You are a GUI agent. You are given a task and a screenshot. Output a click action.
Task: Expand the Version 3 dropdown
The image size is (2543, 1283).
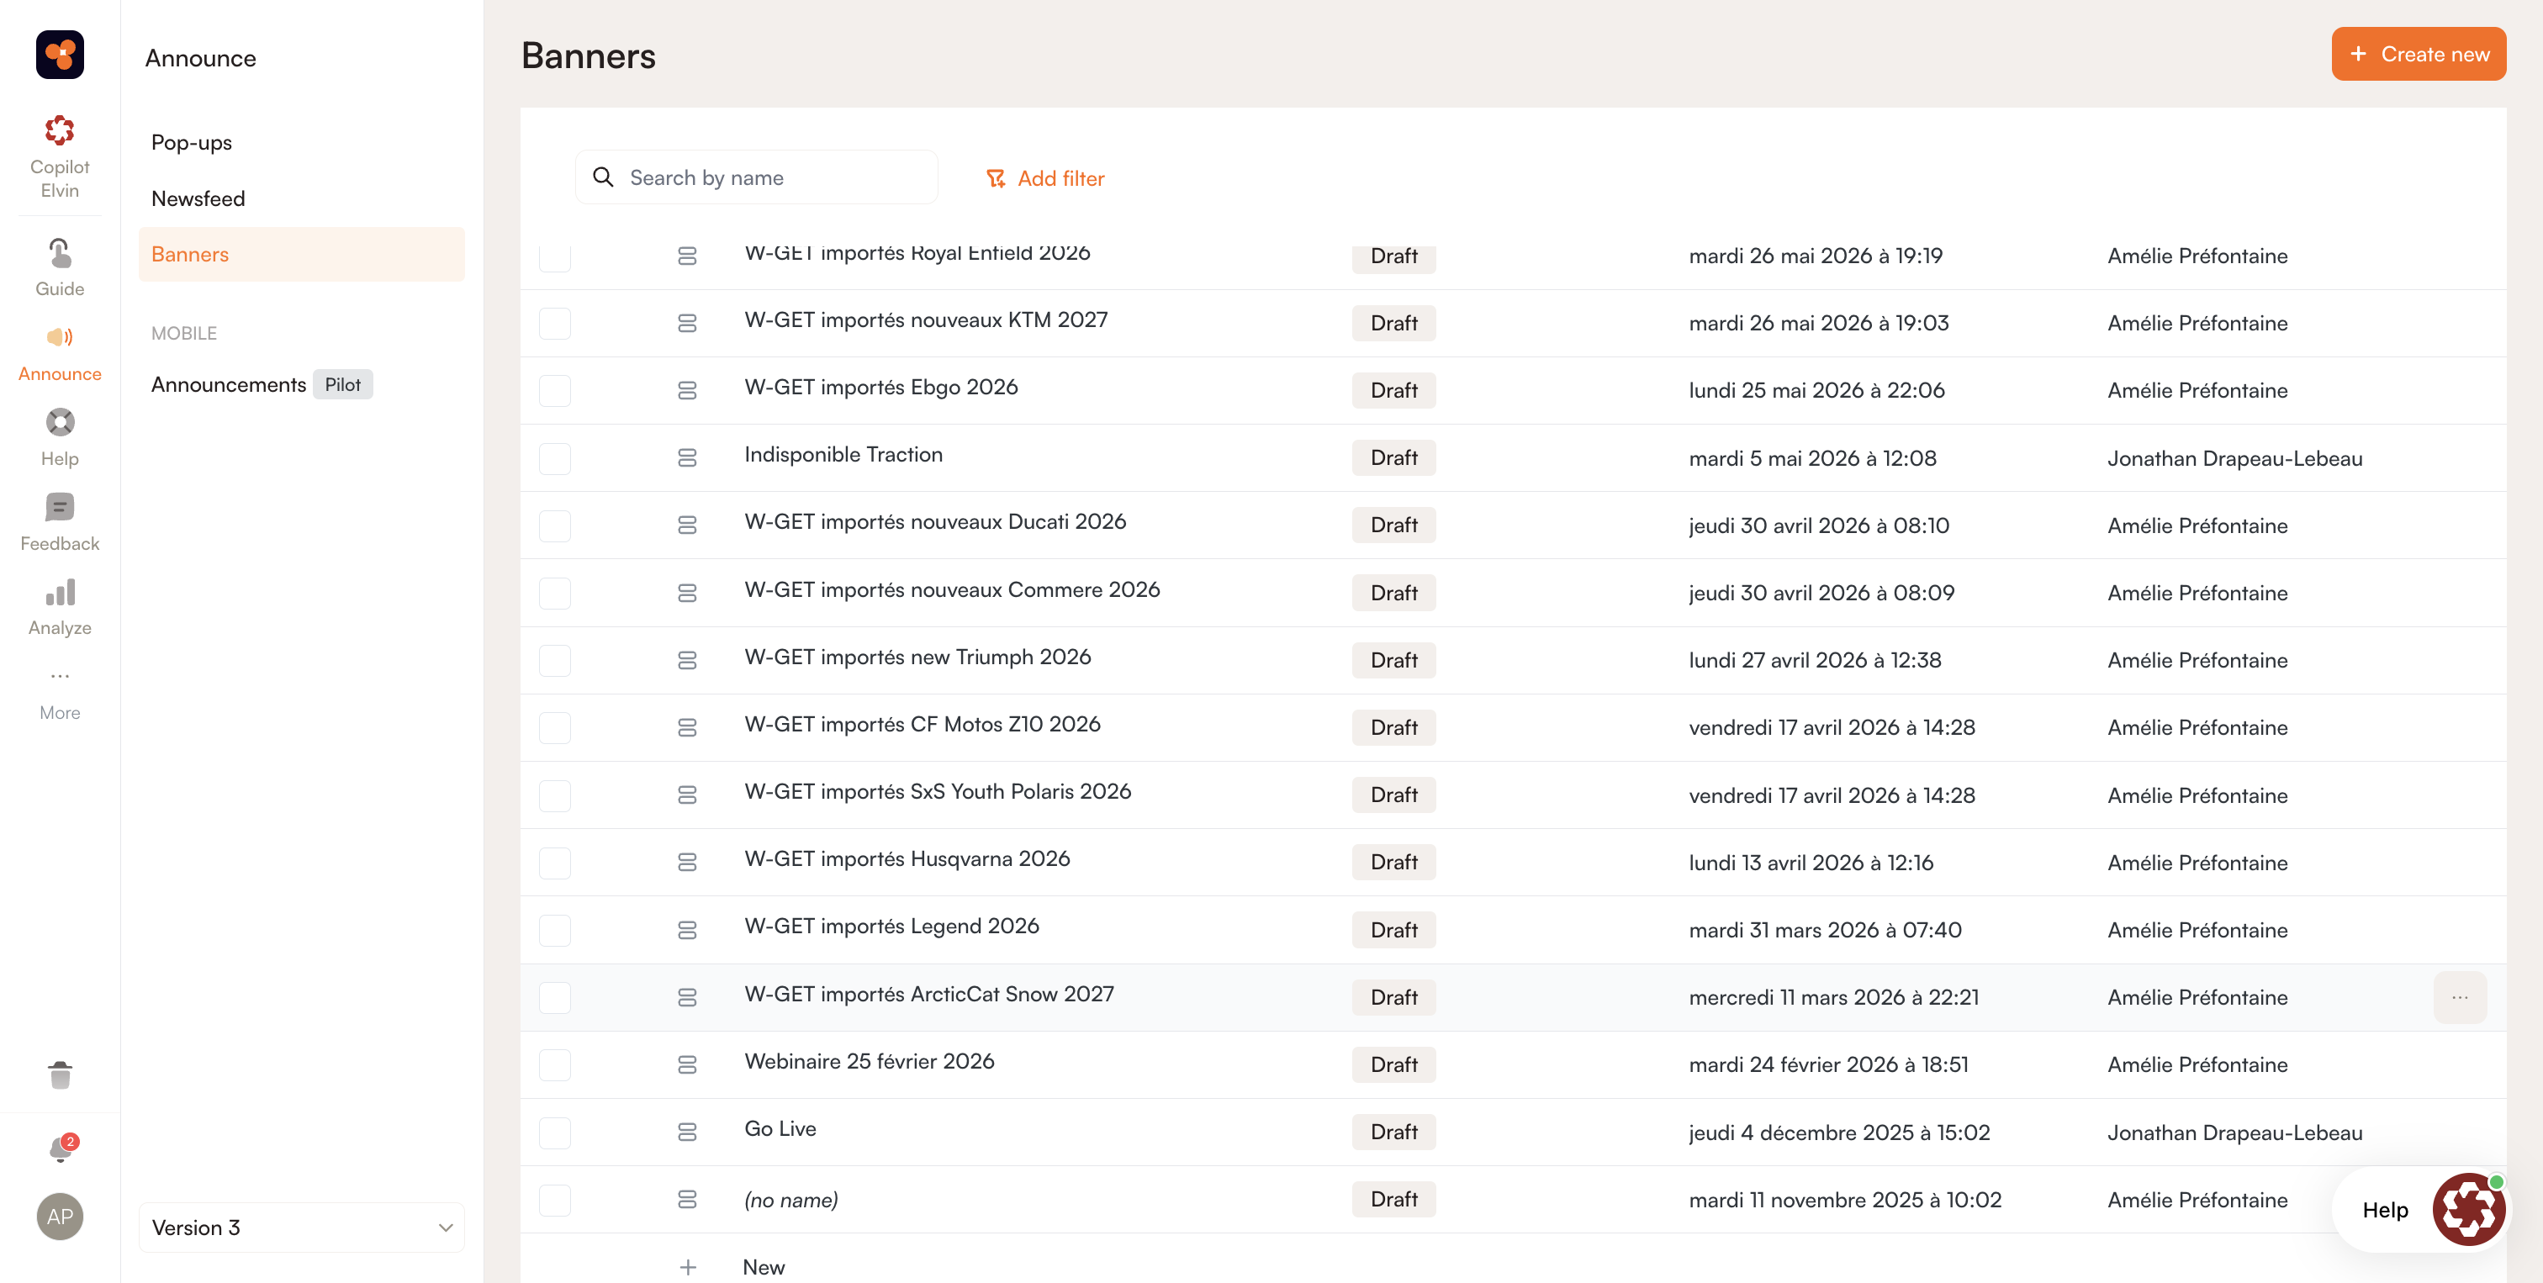(x=301, y=1228)
